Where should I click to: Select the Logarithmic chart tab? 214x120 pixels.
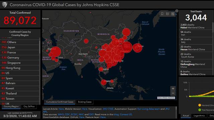point(199,116)
